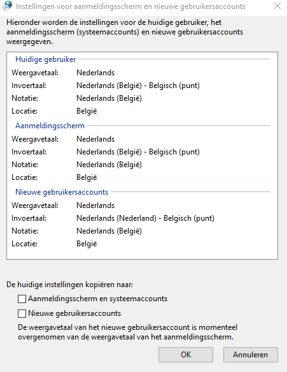
Task: Select the Huidige gebruiker section heading
Action: click(x=46, y=59)
